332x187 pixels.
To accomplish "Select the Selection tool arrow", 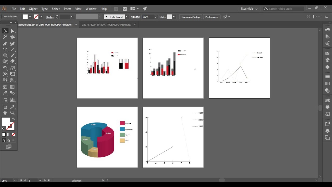I will coord(5,31).
